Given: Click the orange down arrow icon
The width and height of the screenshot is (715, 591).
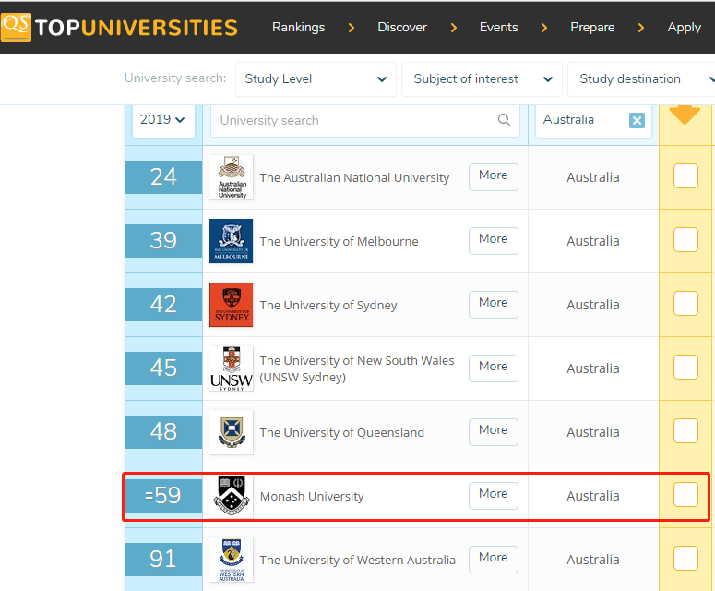Looking at the screenshot, I should 685,115.
